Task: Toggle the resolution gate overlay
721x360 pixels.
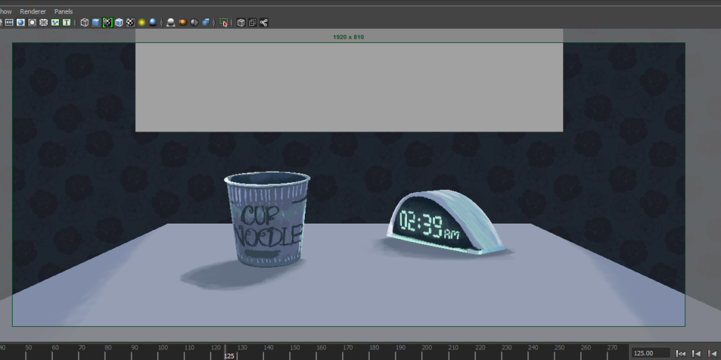Action: [x=20, y=22]
